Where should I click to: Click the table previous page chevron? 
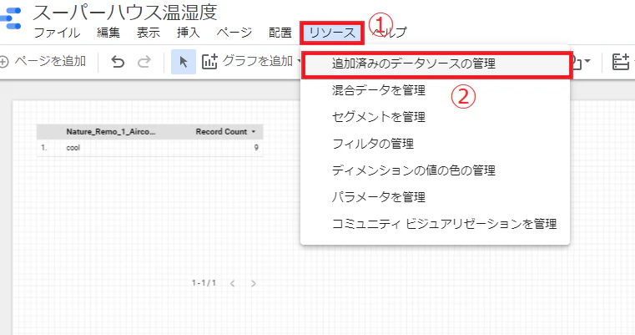233,283
